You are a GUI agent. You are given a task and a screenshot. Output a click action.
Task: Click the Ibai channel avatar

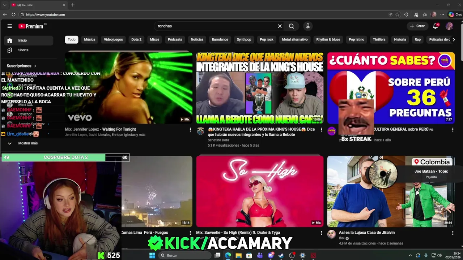click(332, 234)
